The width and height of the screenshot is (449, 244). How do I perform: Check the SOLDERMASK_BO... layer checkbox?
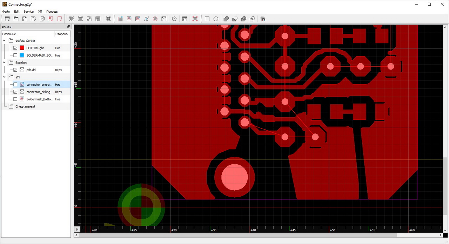pyautogui.click(x=15, y=55)
